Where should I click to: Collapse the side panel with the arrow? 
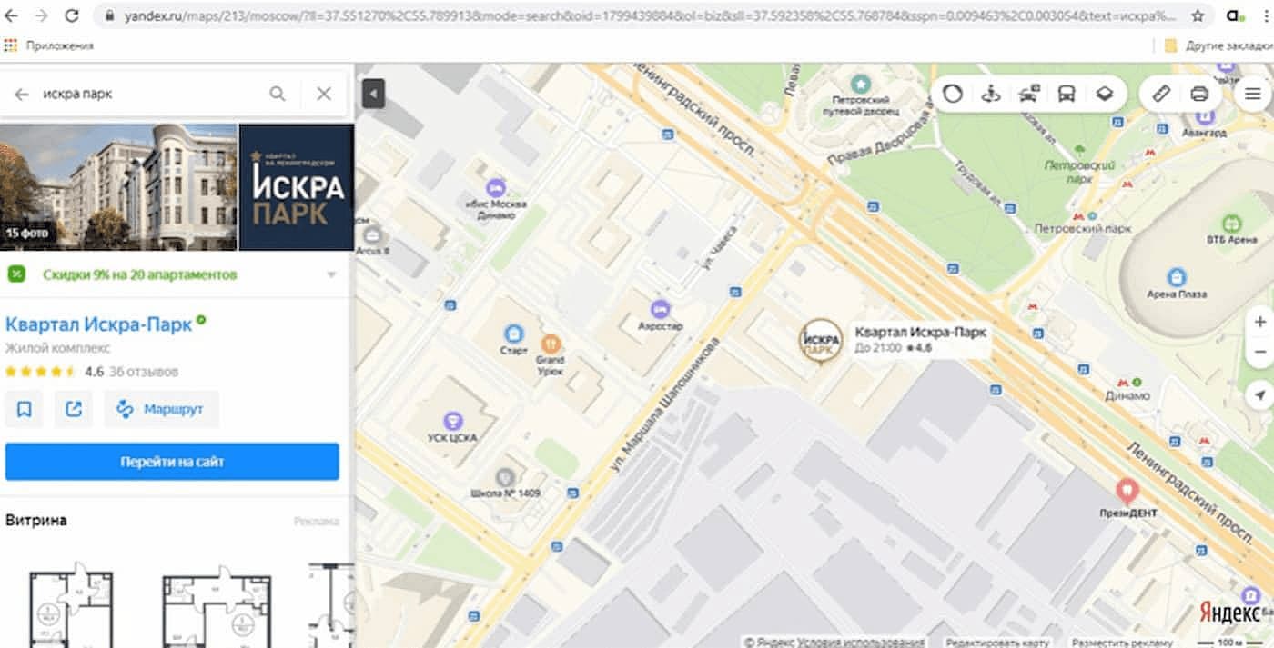373,93
